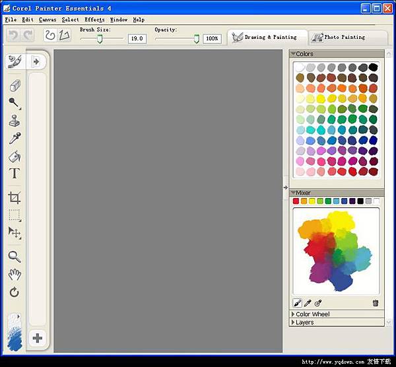The height and width of the screenshot is (367, 396).
Task: Select the Paint Bucket tool
Action: 15,156
